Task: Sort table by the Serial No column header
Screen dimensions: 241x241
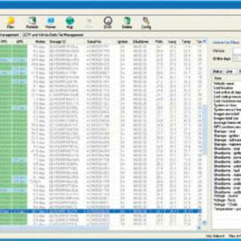Action: pos(94,42)
